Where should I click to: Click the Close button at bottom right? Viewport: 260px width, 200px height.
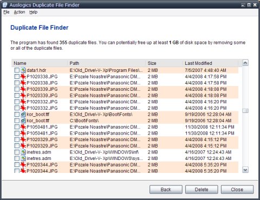237,189
